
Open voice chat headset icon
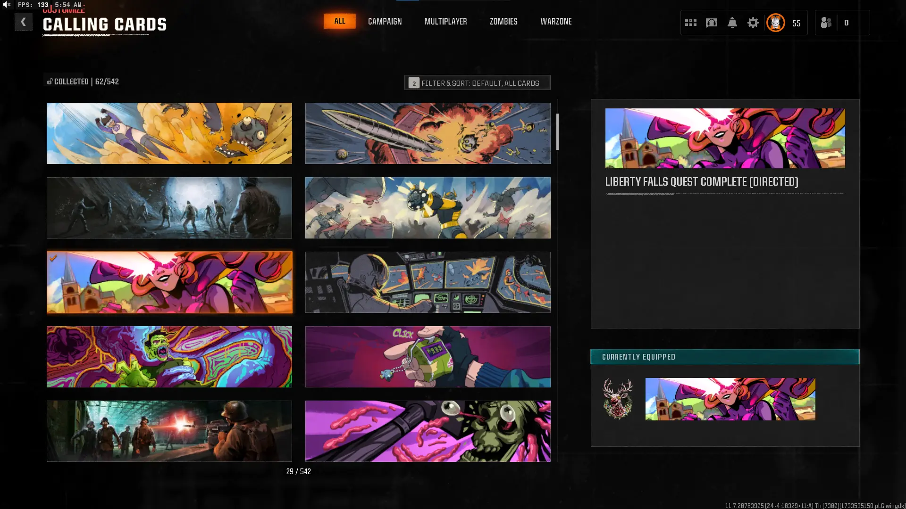tap(712, 23)
